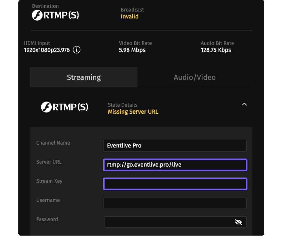
Task: Click the 5.98 Mbps video bit rate
Action: point(132,50)
